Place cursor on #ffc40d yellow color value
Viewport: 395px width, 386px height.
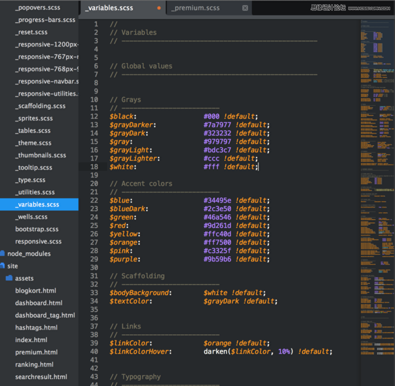pyautogui.click(x=217, y=234)
